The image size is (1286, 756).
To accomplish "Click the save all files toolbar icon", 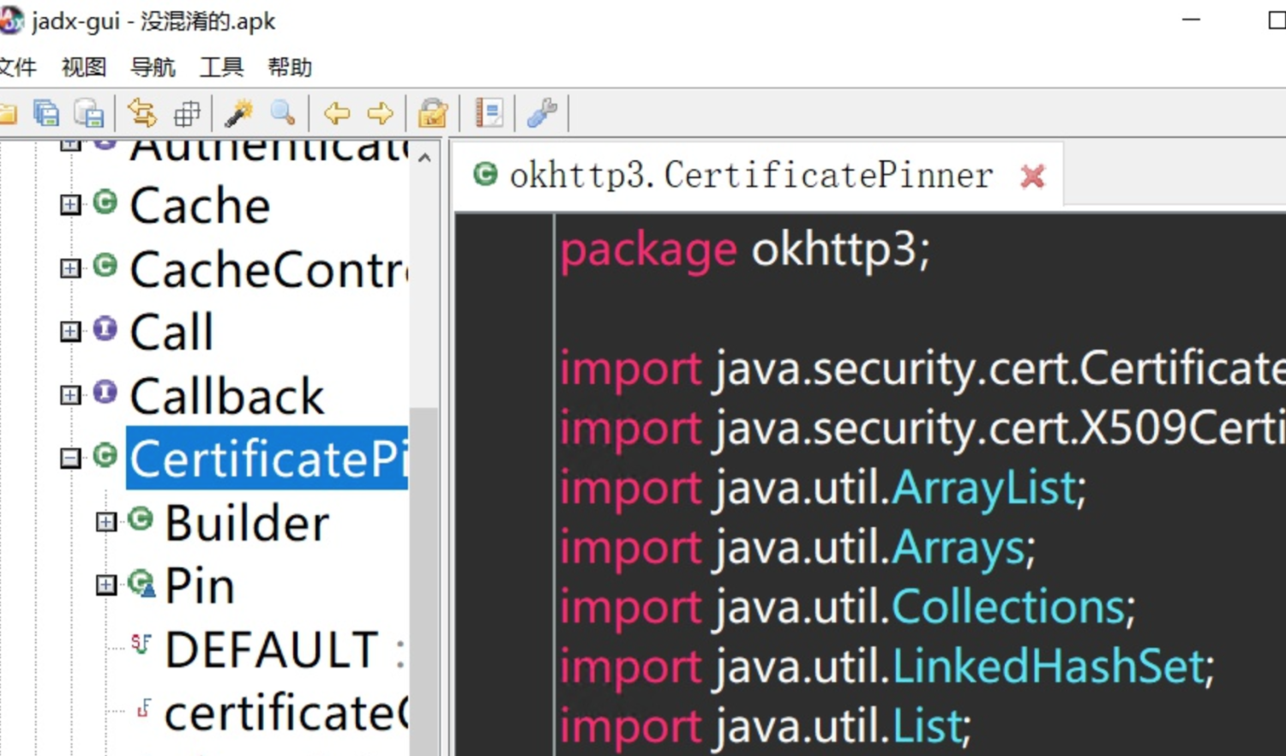I will pos(46,113).
